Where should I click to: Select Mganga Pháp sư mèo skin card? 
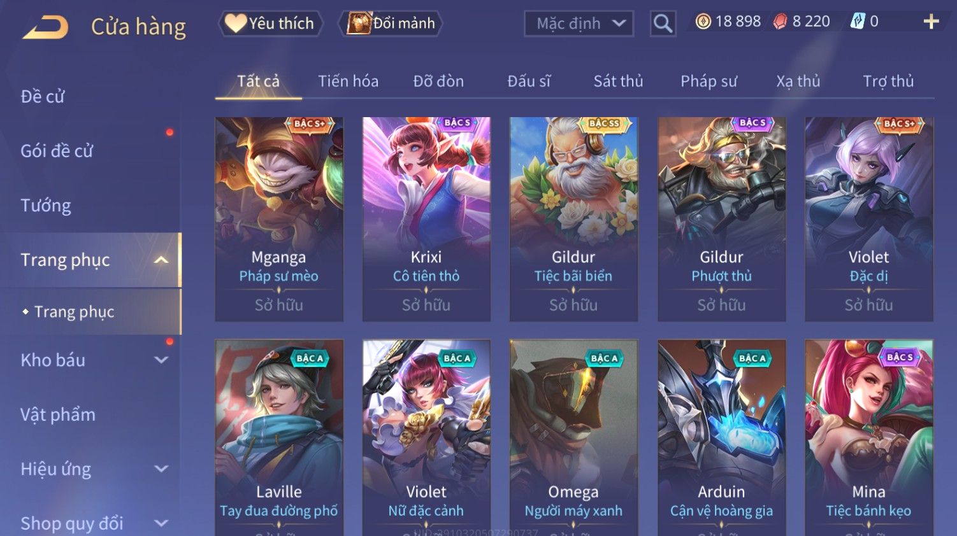[279, 219]
